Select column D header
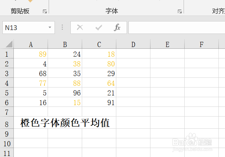 pos(133,44)
